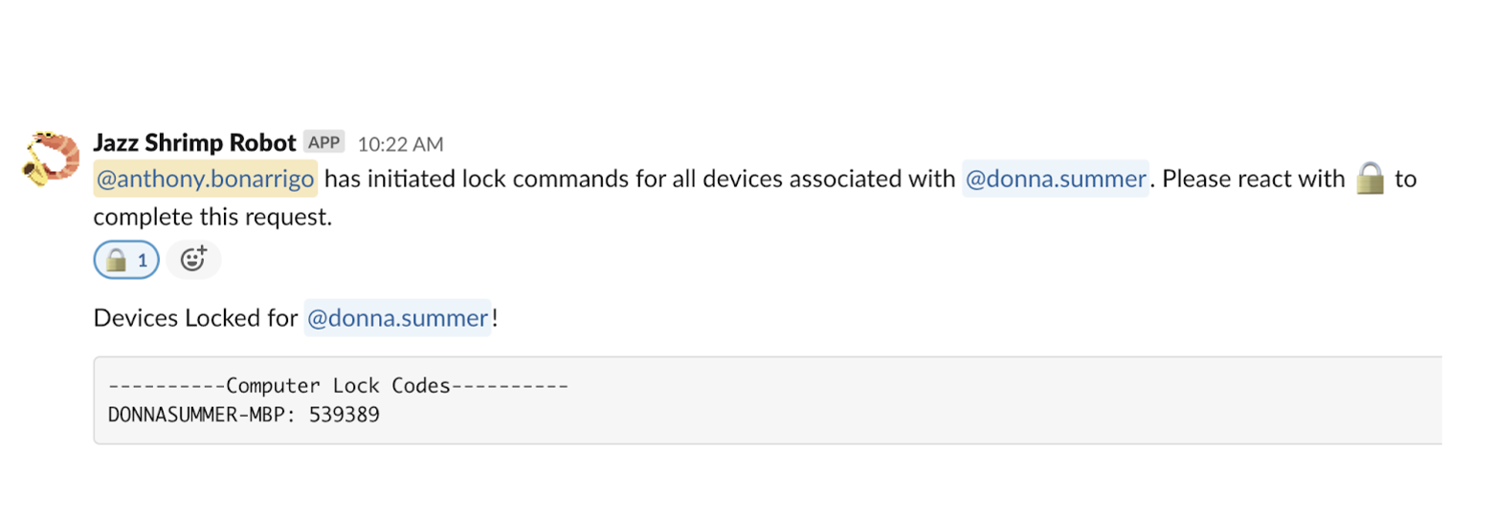Open the 10:22 AM message timestamp
The image size is (1493, 514).
pos(400,144)
